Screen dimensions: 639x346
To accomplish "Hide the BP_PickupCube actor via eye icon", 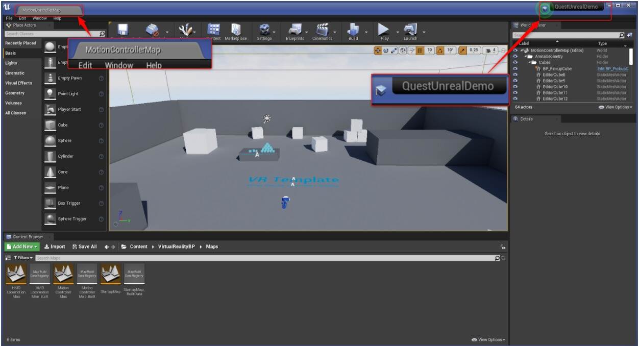I will [515, 68].
